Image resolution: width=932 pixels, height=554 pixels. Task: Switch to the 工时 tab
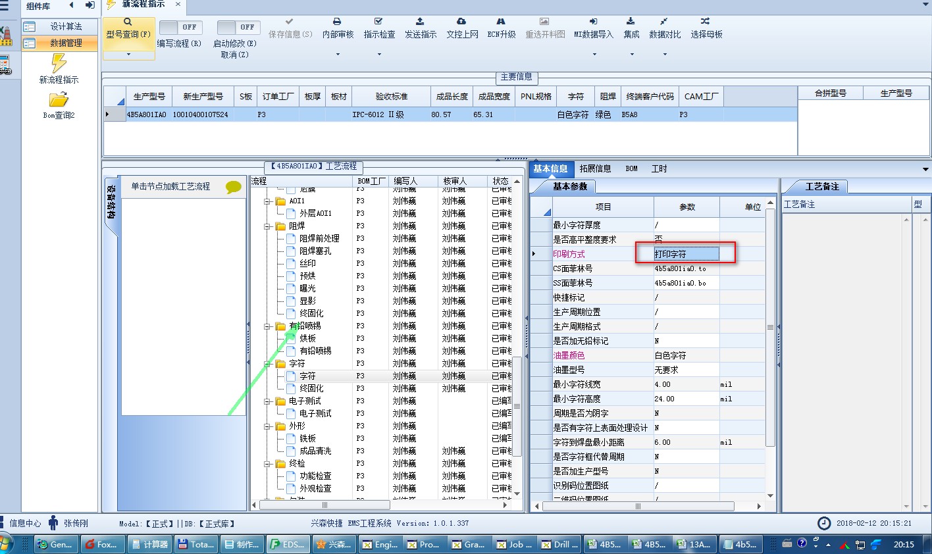(659, 168)
